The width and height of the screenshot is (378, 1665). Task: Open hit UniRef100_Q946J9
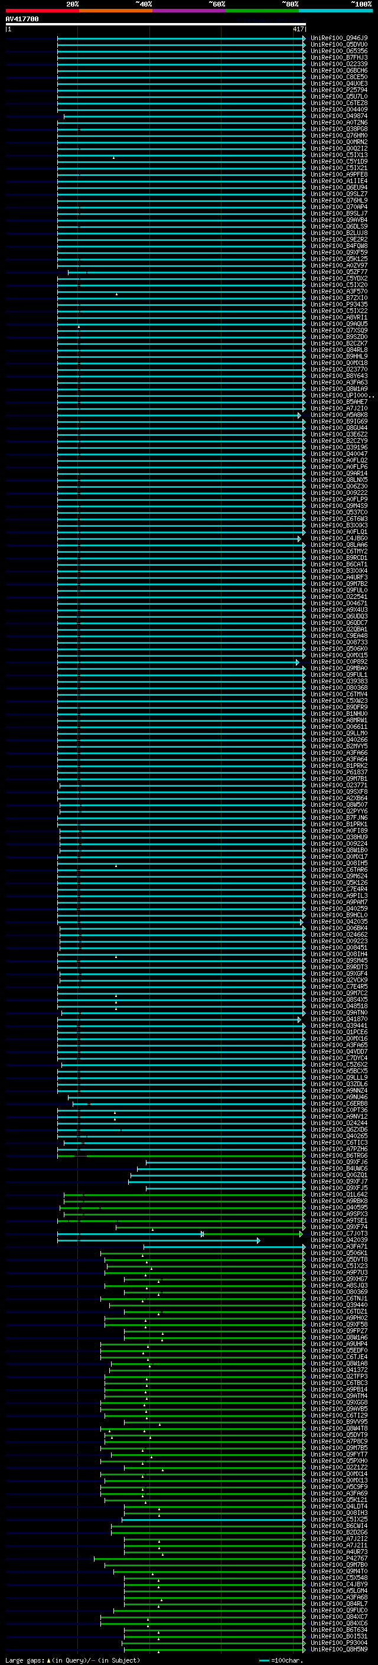339,38
